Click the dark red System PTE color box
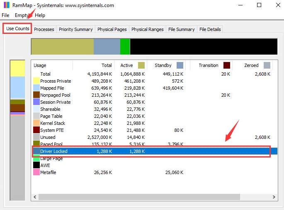The width and height of the screenshot is (284, 210). [x=36, y=130]
